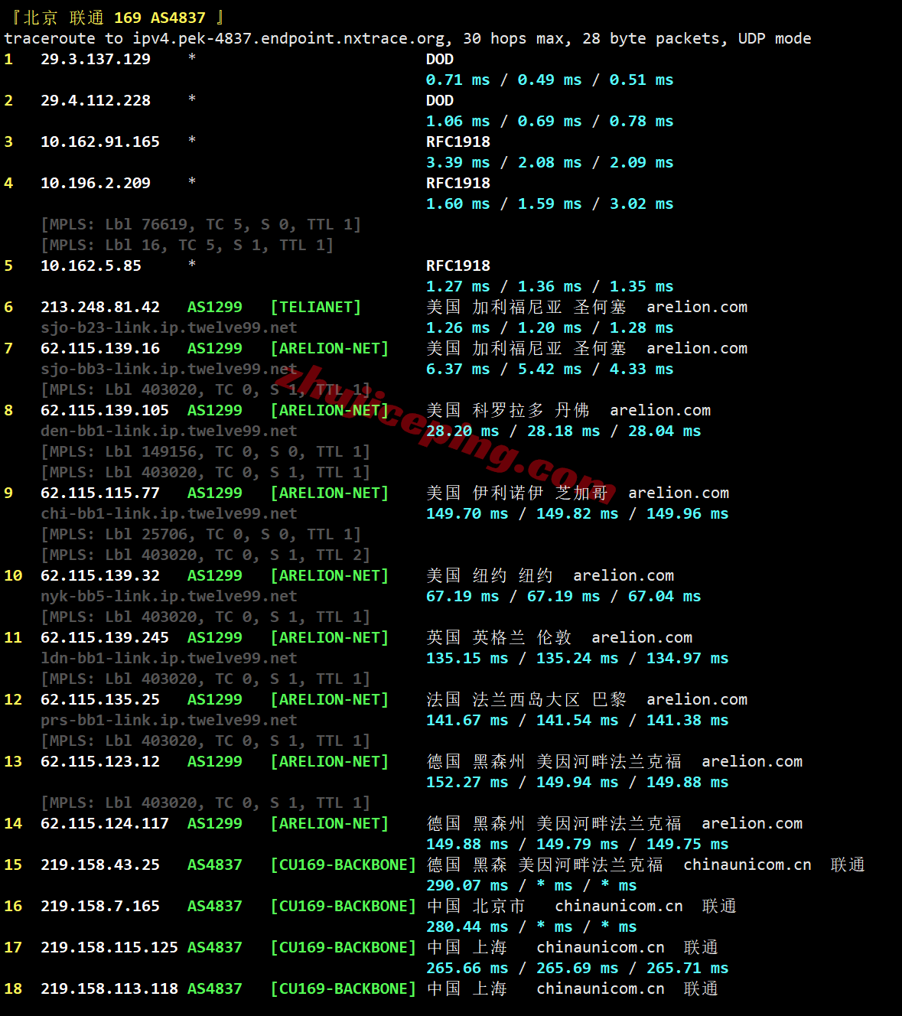The width and height of the screenshot is (902, 1016).
Task: Click location 美国 科罗拉多 丹佛
Action: [x=508, y=410]
